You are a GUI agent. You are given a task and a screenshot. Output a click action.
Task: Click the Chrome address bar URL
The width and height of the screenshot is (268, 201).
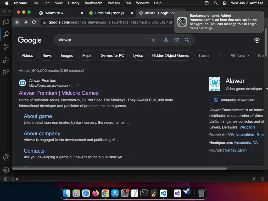[111, 23]
